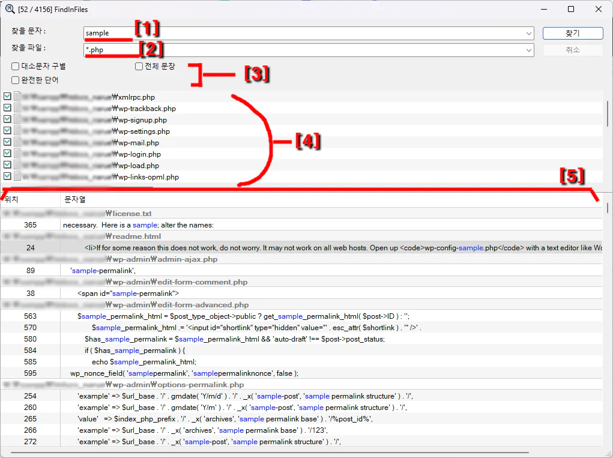
Task: Click the file icon beside wp-signup.php
Action: tap(18, 120)
